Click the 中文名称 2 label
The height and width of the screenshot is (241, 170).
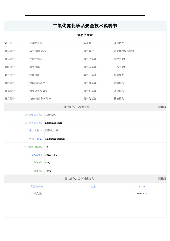pyautogui.click(x=36, y=131)
